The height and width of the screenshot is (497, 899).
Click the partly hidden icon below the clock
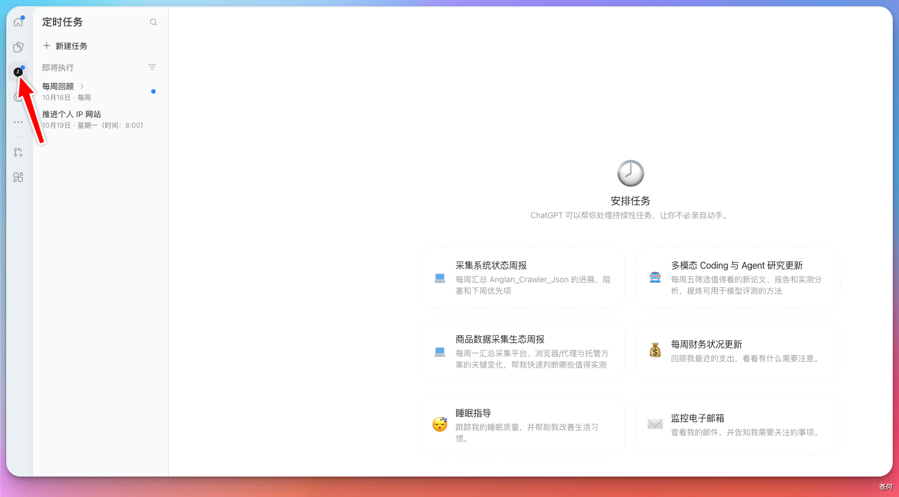pos(17,97)
